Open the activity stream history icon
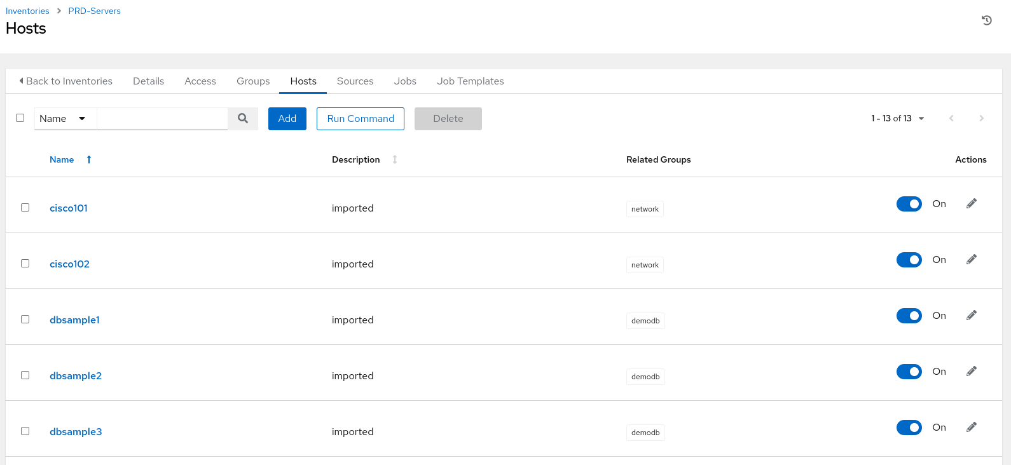 click(x=986, y=20)
